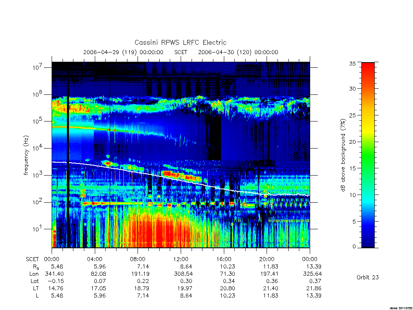Click the white line trace in the spectrogram

pyautogui.click(x=181, y=180)
